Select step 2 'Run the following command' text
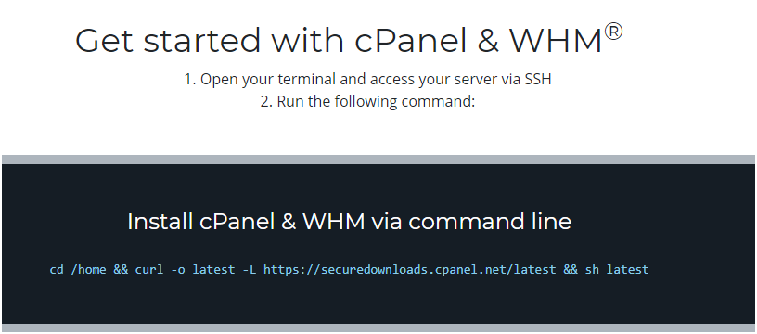The height and width of the screenshot is (334, 757). coord(368,102)
